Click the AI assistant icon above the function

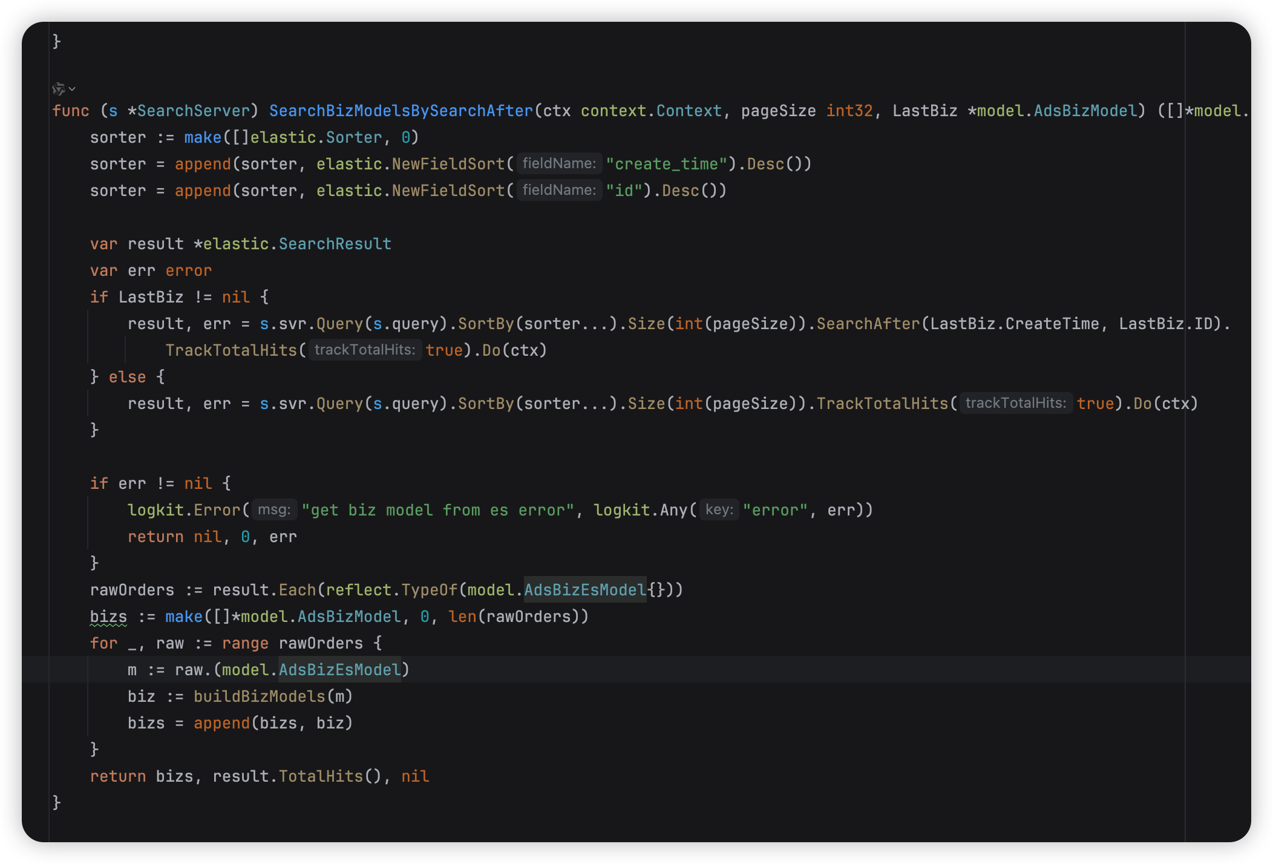pos(58,89)
